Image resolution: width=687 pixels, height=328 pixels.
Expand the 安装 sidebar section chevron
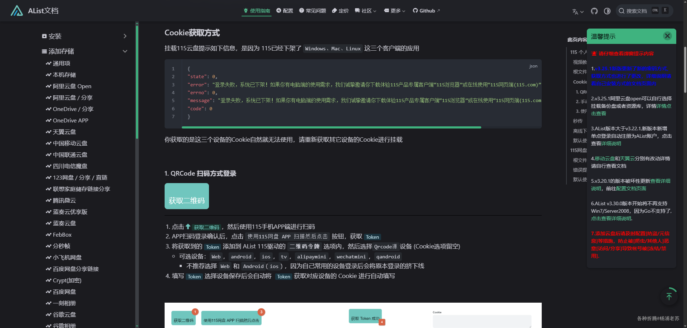(125, 36)
